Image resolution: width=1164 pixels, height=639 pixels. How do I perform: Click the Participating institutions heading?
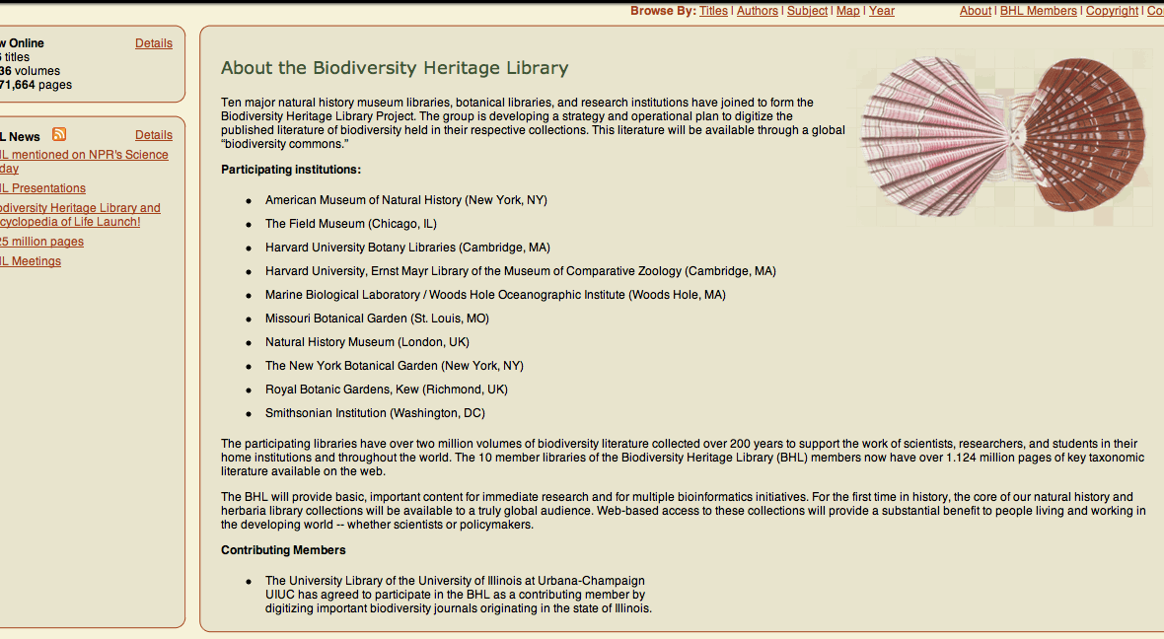[291, 170]
